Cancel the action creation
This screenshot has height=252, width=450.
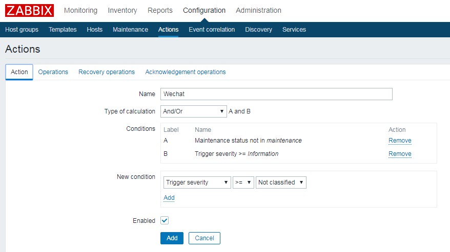click(204, 238)
